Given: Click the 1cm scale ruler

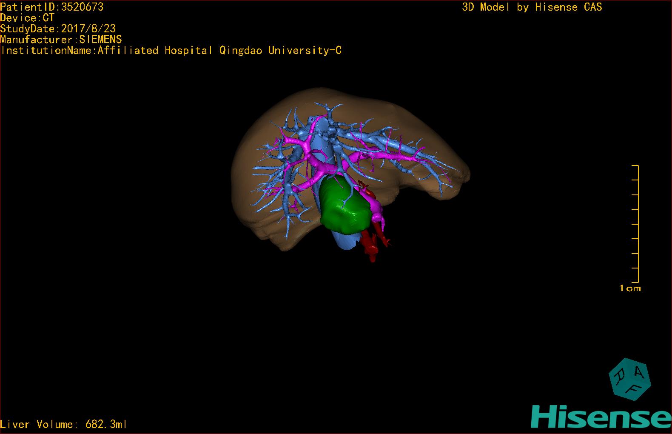Looking at the screenshot, I should [x=635, y=224].
